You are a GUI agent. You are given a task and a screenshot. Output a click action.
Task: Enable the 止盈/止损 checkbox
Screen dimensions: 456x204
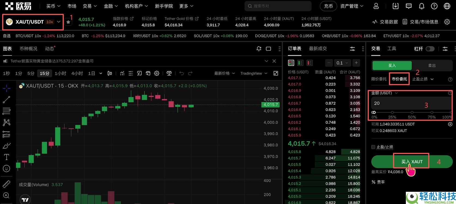click(373, 147)
